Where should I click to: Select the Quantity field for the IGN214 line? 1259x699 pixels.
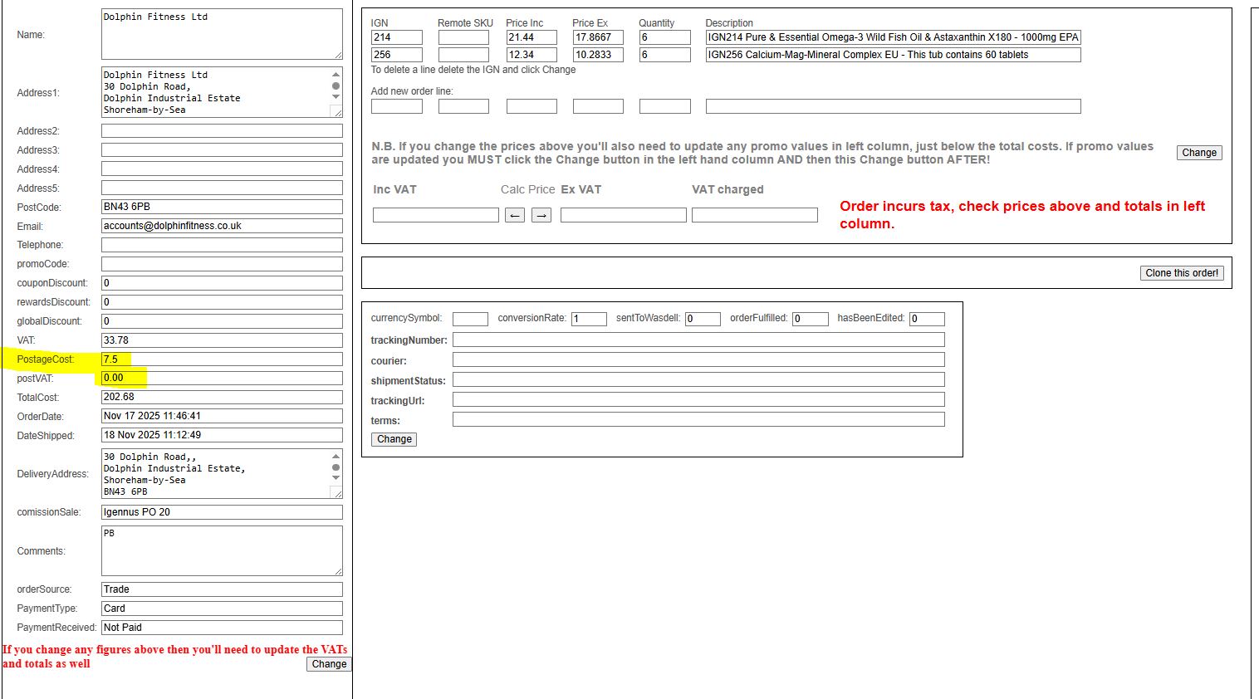point(664,37)
